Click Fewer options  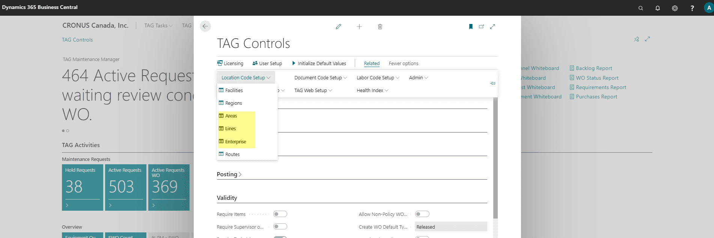(x=403, y=63)
